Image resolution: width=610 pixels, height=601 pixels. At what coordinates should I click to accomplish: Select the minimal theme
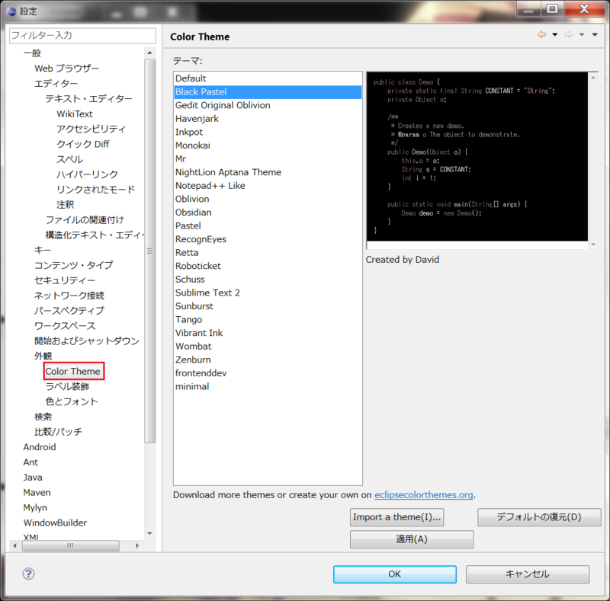(268, 386)
